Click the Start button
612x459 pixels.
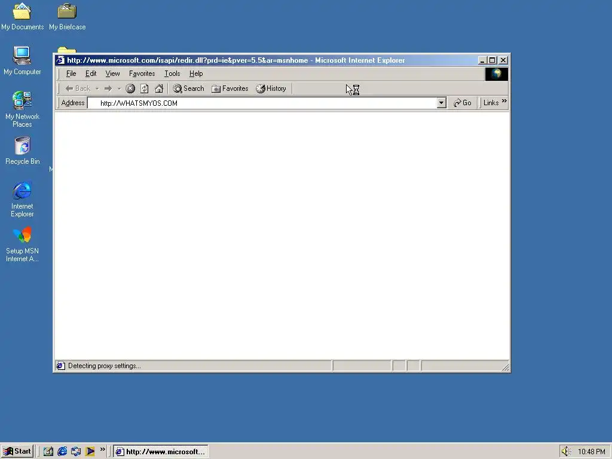tap(17, 451)
